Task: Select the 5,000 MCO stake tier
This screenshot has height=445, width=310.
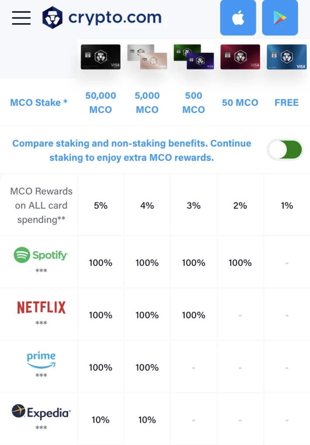Action: (147, 103)
